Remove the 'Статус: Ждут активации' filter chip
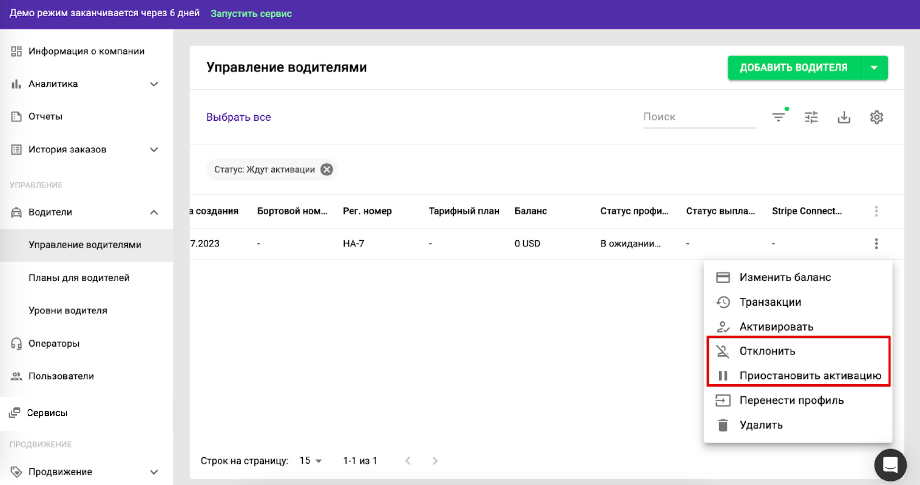Viewport: 920px width, 485px height. (x=326, y=169)
